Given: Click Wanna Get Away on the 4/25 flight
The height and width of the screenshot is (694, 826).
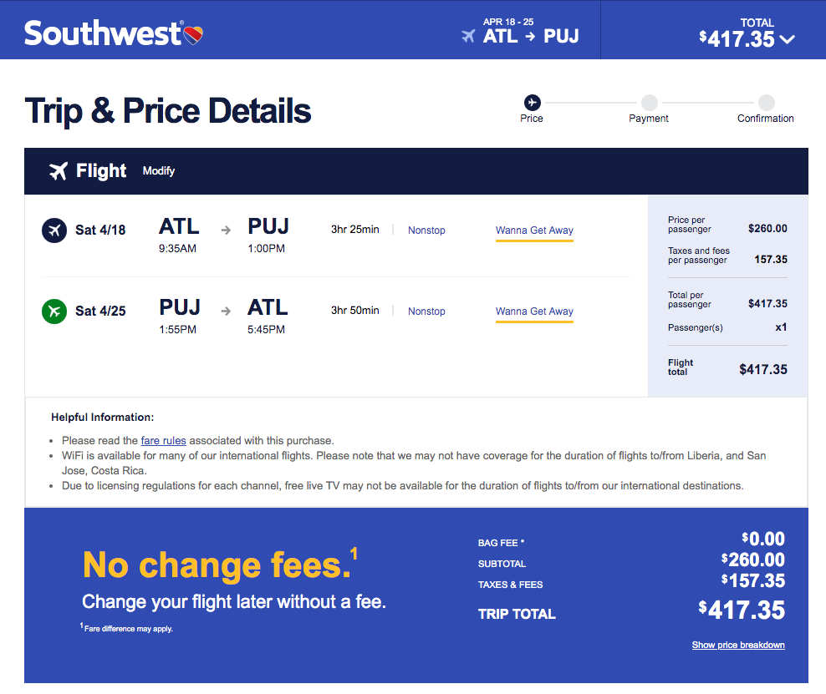Looking at the screenshot, I should point(534,312).
